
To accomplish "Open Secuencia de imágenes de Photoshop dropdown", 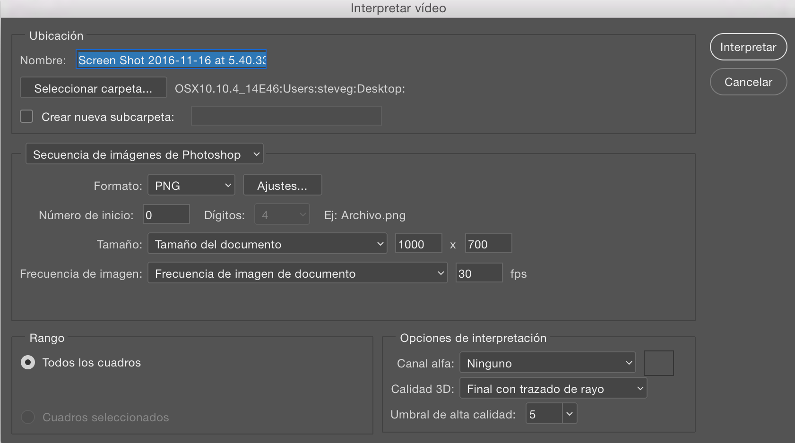I will (145, 154).
